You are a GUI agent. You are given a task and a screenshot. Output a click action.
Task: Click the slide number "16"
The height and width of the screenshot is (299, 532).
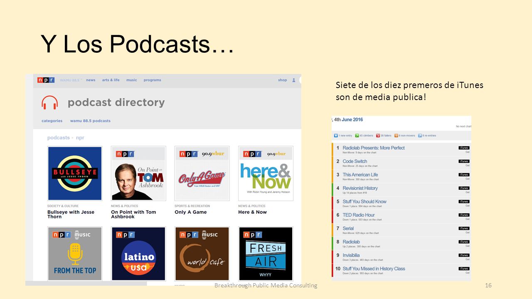coord(488,285)
